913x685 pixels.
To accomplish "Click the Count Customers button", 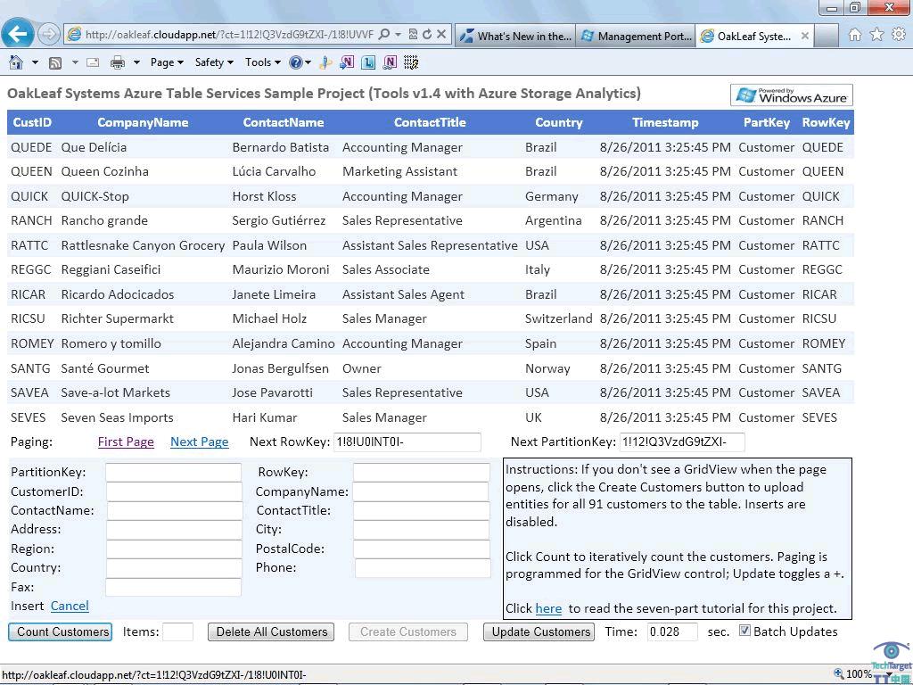I will coord(60,632).
